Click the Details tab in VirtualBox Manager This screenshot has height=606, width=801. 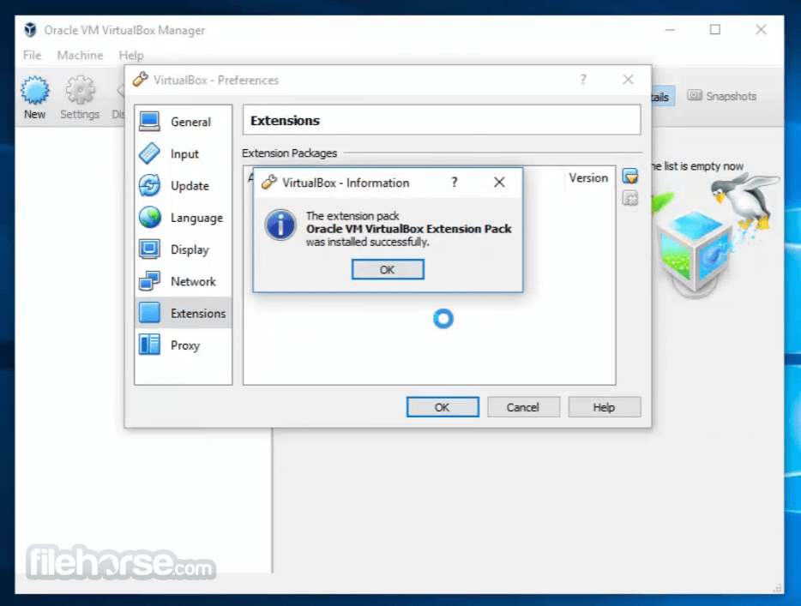coord(663,97)
